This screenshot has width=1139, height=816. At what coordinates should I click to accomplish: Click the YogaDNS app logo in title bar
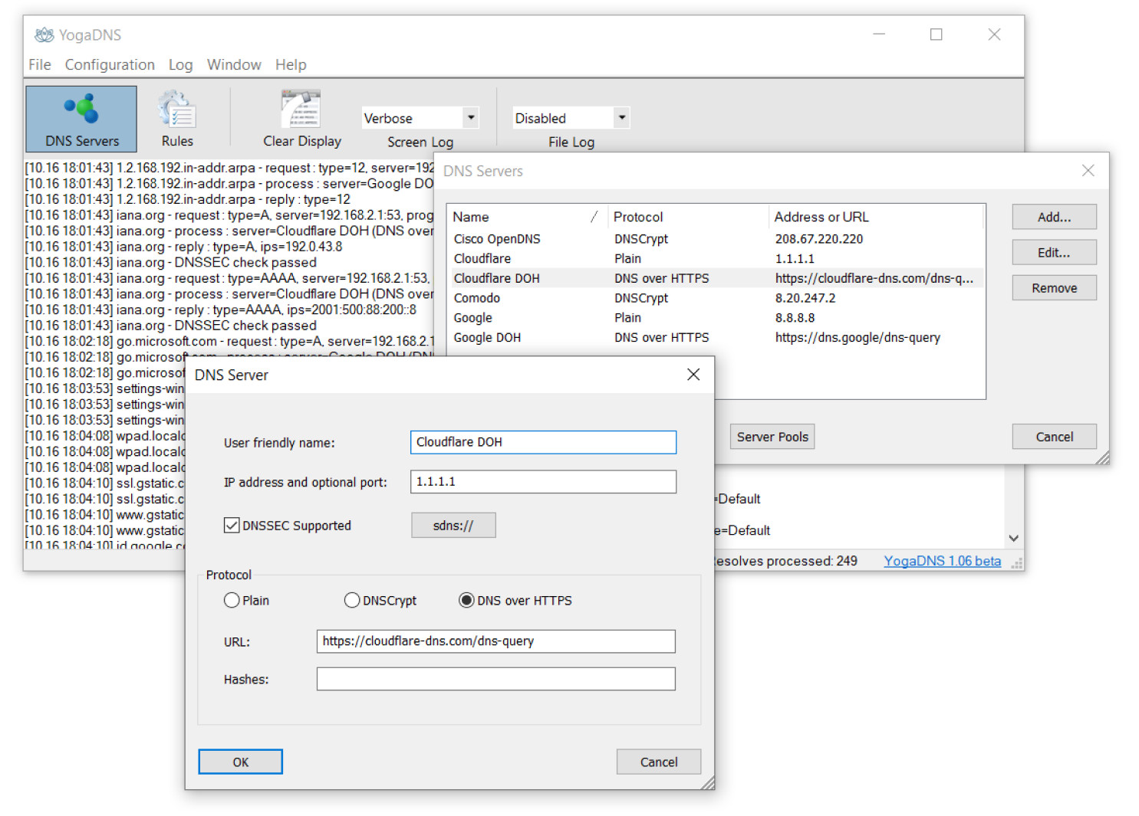tap(44, 34)
